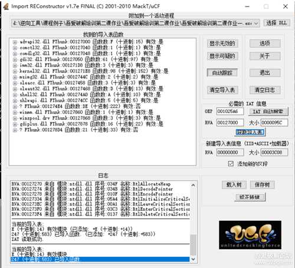295x268 pixels.
Task: Click the 选择 DLL button
Action: point(277,23)
